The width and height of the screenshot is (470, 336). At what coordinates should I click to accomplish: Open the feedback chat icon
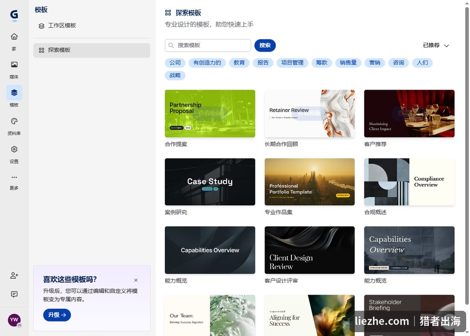(x=14, y=295)
